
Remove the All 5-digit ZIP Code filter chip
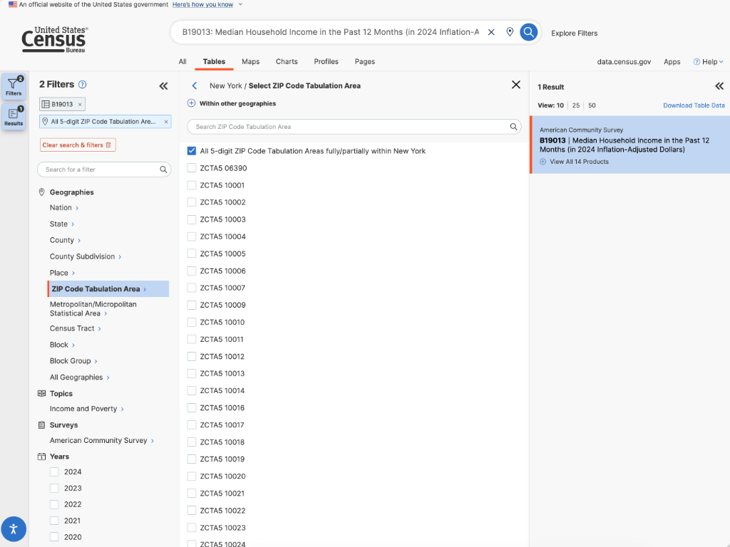166,122
